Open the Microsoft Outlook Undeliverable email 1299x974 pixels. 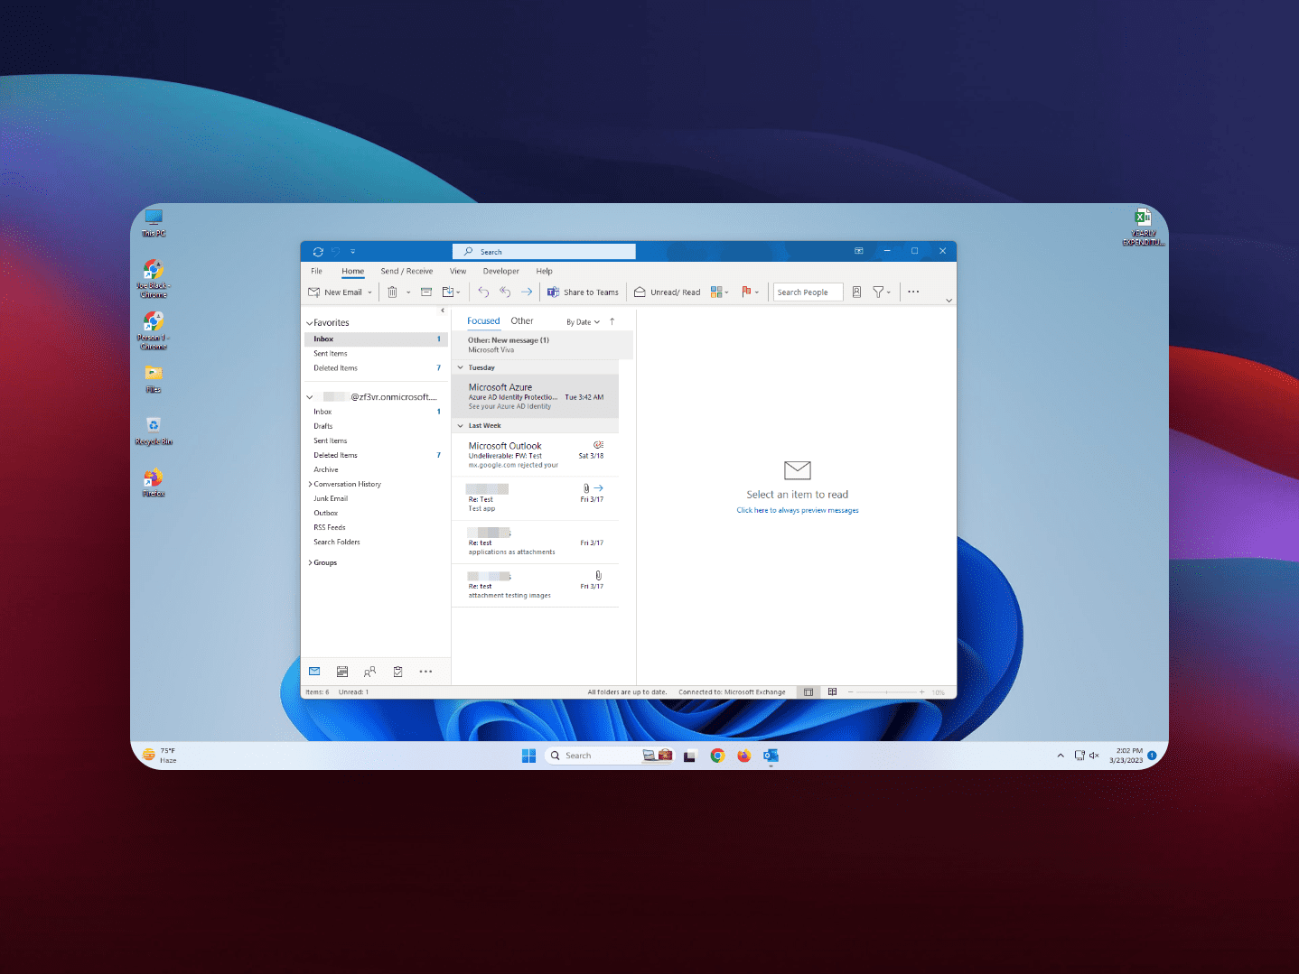[x=536, y=455]
